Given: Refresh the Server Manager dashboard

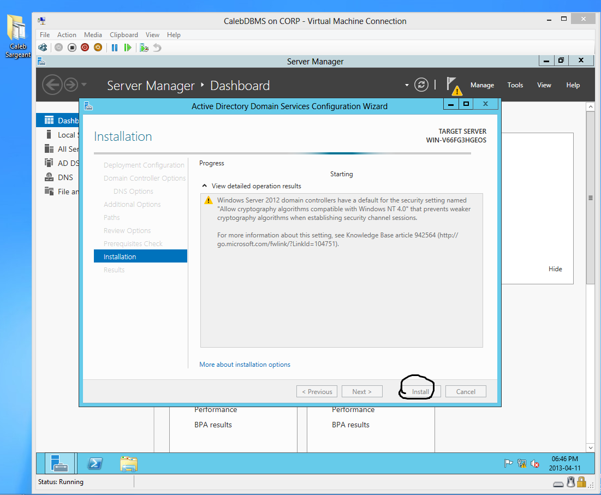Looking at the screenshot, I should 421,85.
